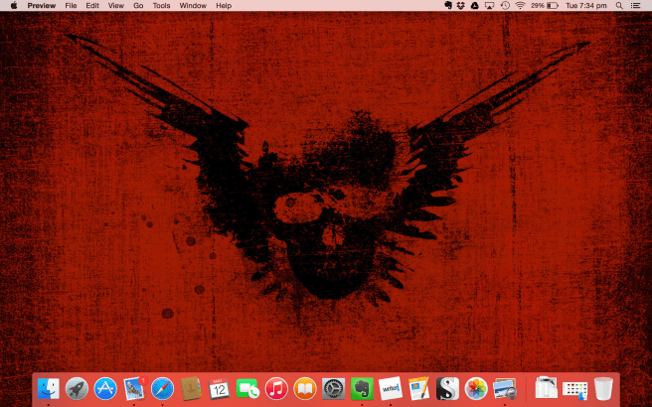Launch Launchpad rocket icon
Viewport: 652px width, 407px height.
77,389
